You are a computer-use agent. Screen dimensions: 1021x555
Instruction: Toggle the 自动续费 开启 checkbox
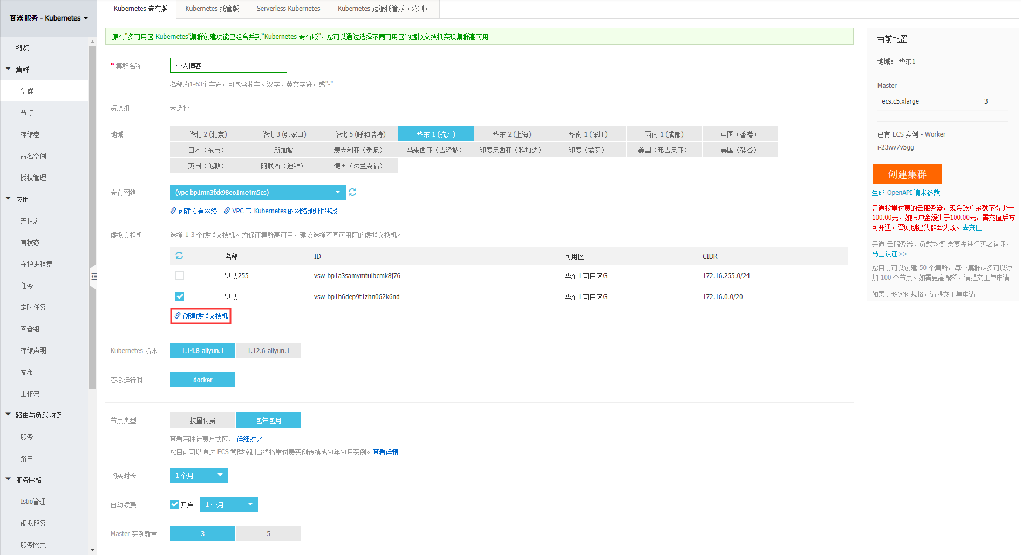pyautogui.click(x=174, y=504)
